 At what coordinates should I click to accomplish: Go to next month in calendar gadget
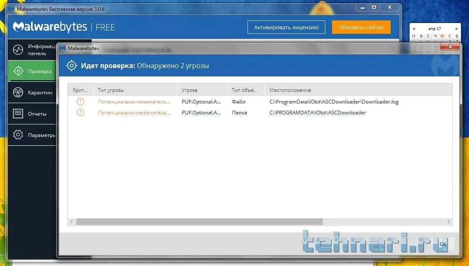[x=457, y=29]
